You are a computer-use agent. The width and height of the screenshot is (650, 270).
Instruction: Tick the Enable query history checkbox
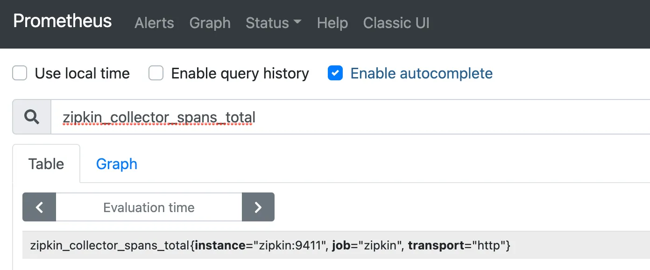156,73
